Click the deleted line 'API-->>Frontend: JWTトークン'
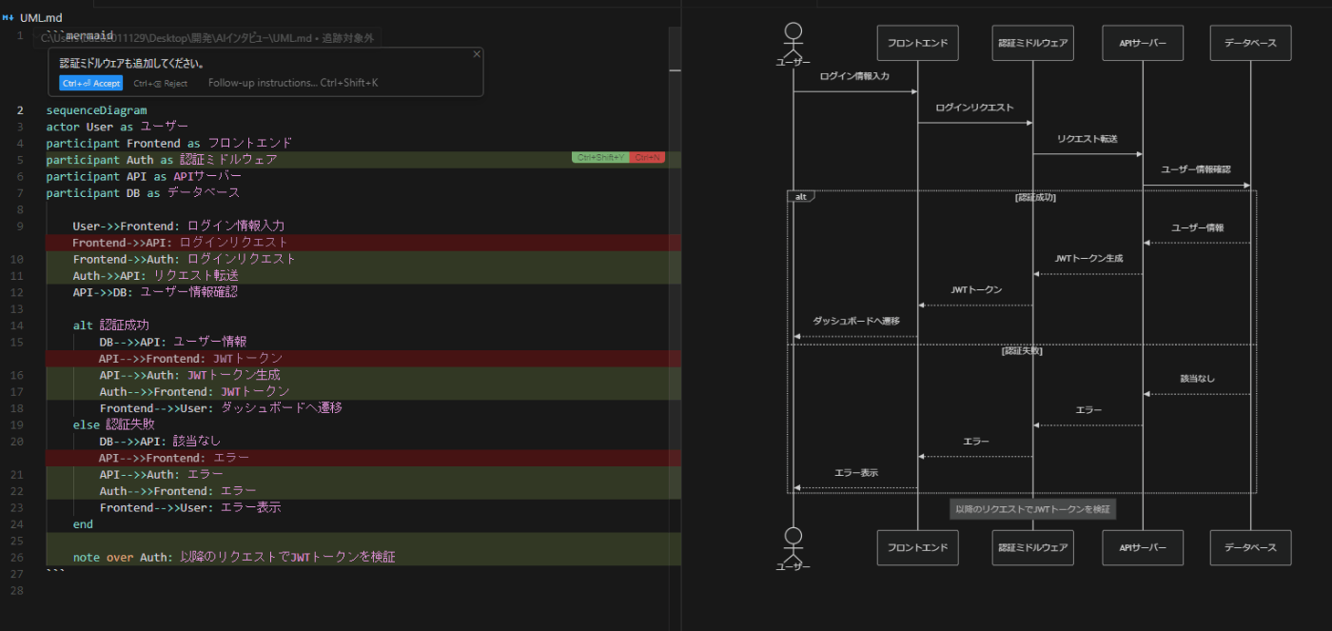Viewport: 1332px width, 631px height. point(190,359)
